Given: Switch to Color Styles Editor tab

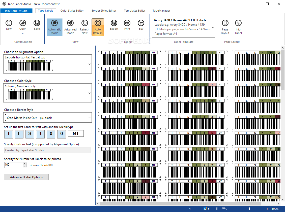Looking at the screenshot, I should pyautogui.click(x=72, y=11).
